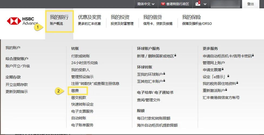The image size is (264, 135).
Task: Click the 综合理财账户 heading
Action: point(17,59)
